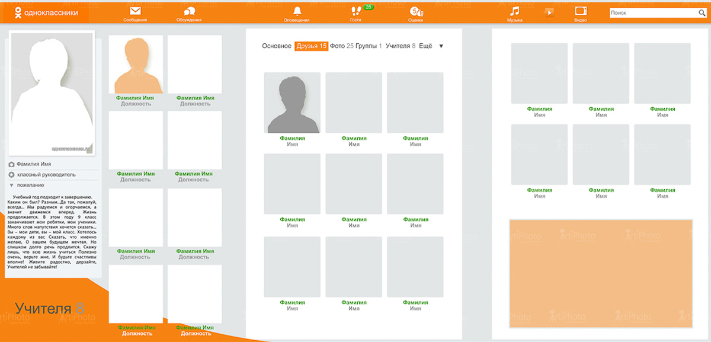Open the Группы 1 tab
The image size is (711, 342).
pos(369,46)
